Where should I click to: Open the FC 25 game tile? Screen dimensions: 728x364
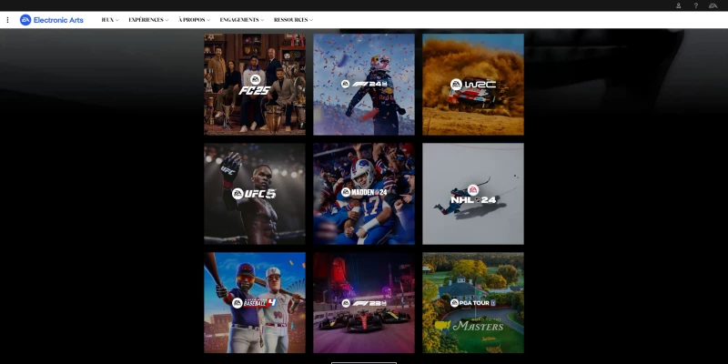point(255,84)
